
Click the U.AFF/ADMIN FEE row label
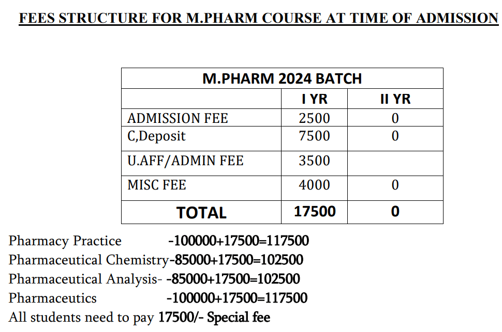(x=185, y=161)
